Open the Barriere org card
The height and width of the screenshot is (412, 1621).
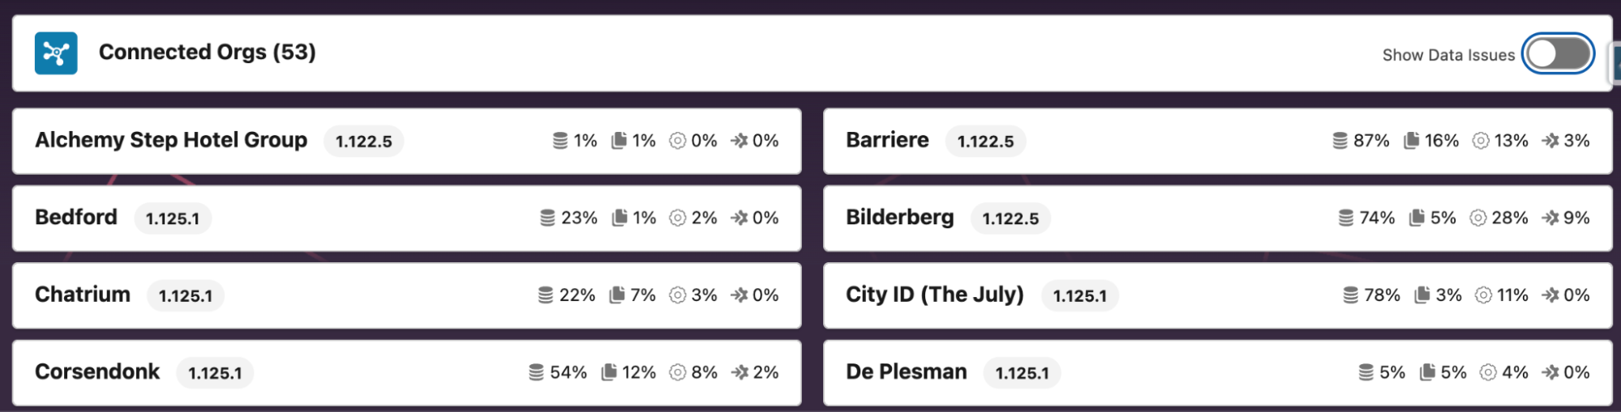click(887, 140)
